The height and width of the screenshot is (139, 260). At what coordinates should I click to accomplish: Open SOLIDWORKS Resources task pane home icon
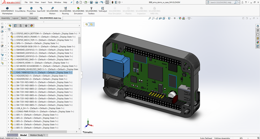258,26
